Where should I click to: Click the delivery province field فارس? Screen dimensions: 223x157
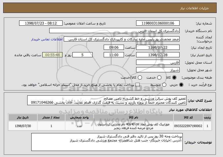click(x=158, y=63)
